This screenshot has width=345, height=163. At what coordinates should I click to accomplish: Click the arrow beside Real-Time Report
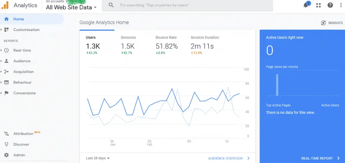coord(339,158)
